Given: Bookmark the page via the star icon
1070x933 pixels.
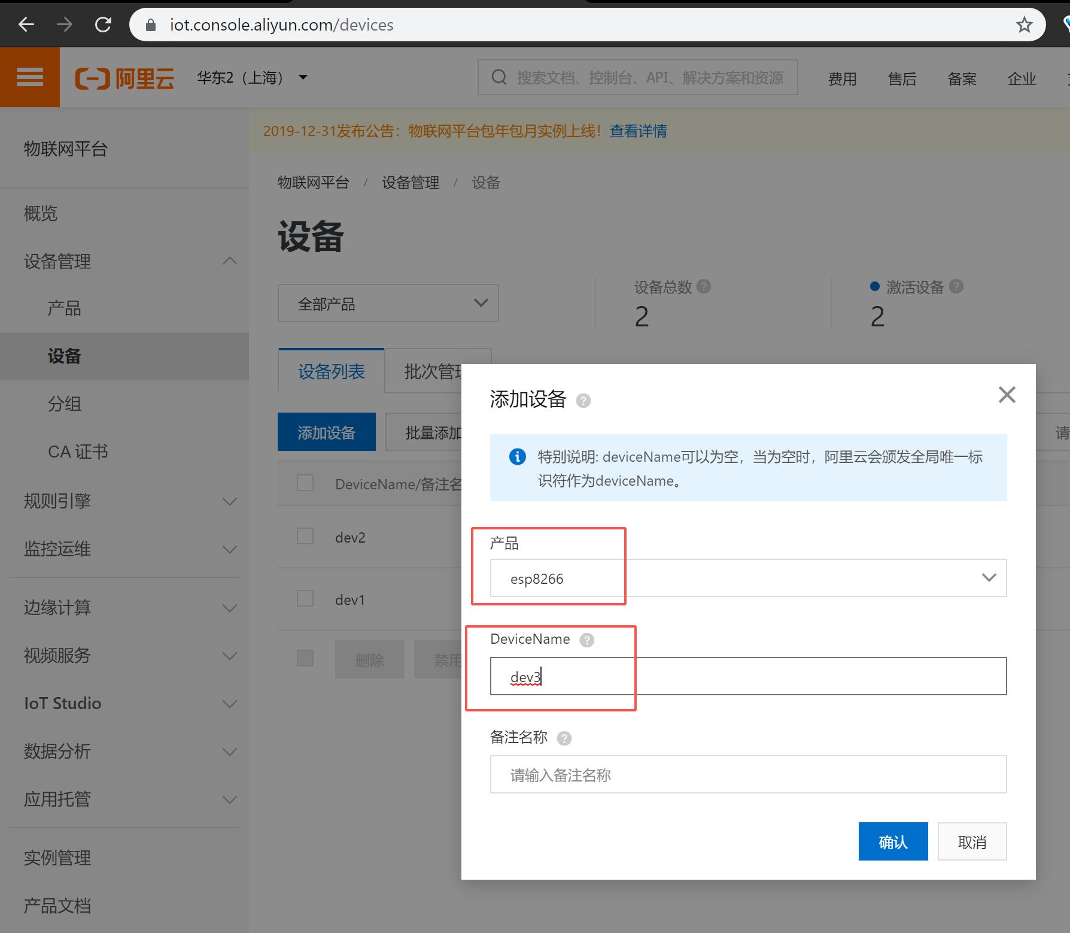Looking at the screenshot, I should point(1025,25).
